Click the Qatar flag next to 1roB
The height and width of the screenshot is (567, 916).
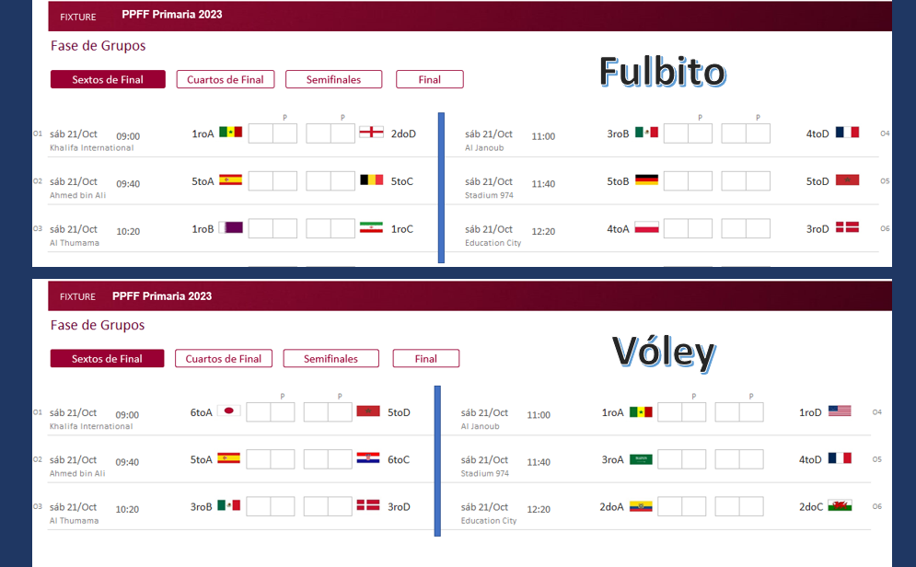[230, 227]
